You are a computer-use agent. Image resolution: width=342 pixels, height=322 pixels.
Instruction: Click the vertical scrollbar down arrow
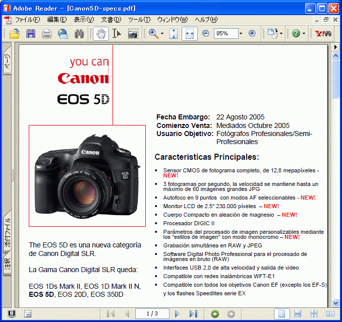[x=336, y=303]
